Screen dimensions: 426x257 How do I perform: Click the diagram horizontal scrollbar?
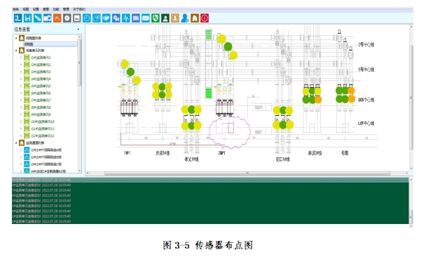pos(247,173)
